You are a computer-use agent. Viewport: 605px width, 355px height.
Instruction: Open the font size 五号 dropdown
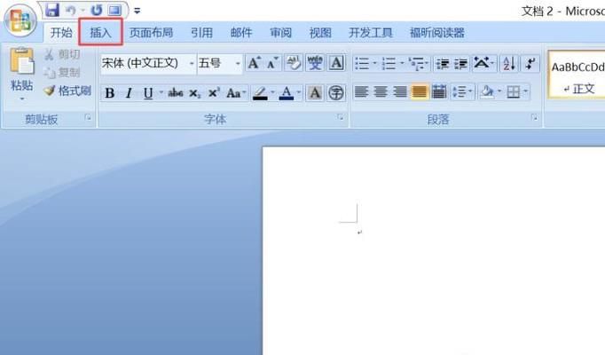click(x=219, y=63)
